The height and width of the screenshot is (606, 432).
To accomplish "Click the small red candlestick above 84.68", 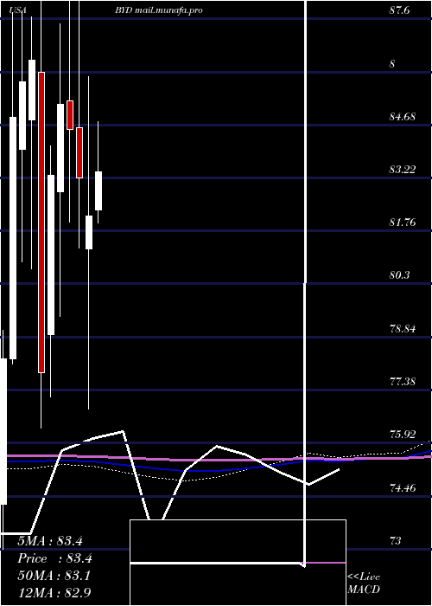I will pos(70,115).
